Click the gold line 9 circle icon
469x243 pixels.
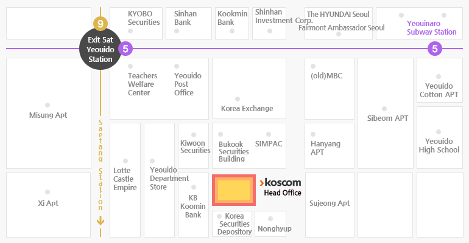pyautogui.click(x=100, y=24)
